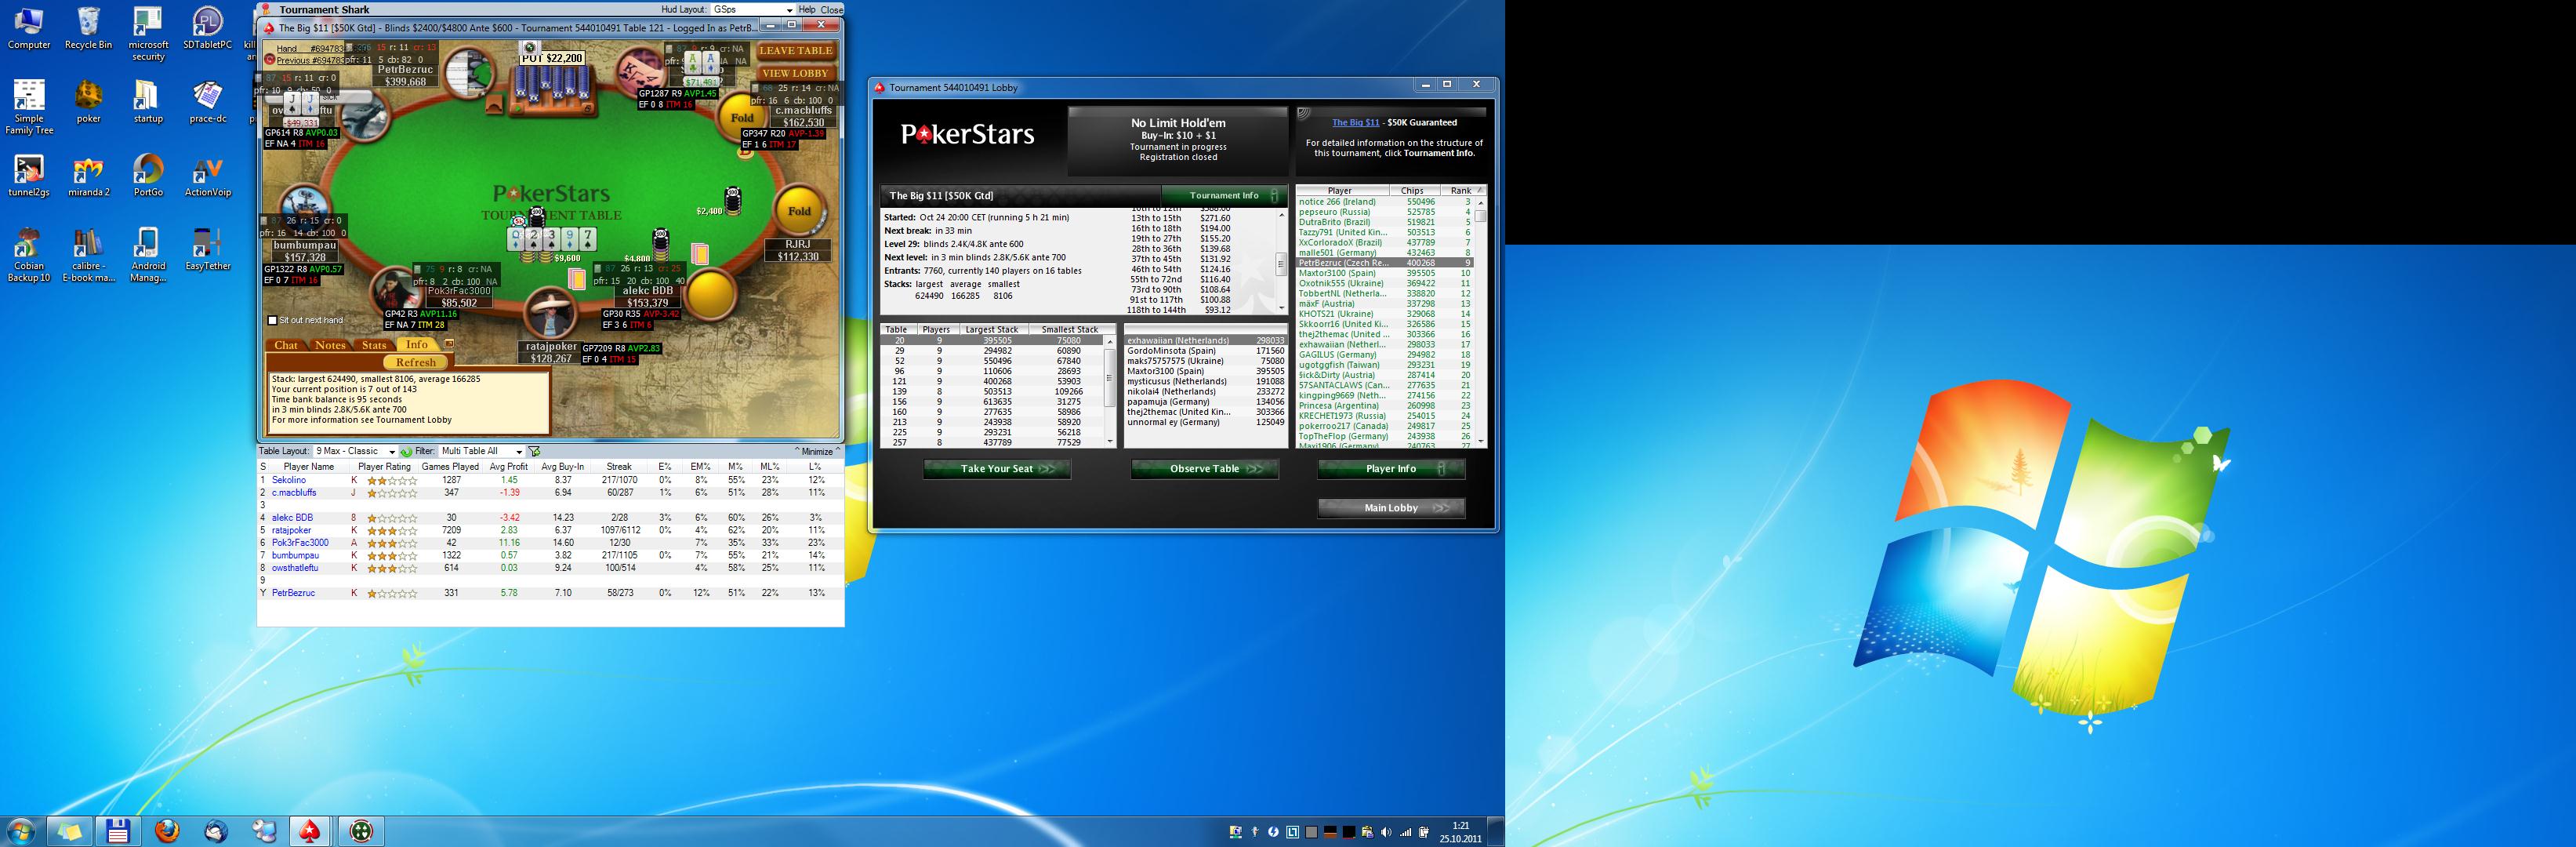Launch the PortGo desktop shortcut

[148, 175]
